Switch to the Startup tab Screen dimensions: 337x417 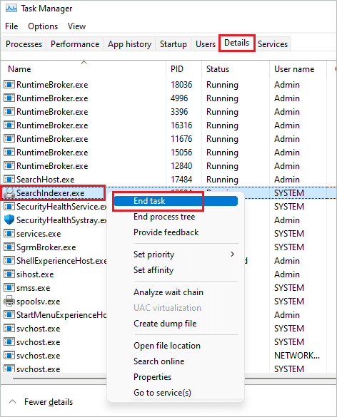coord(173,44)
